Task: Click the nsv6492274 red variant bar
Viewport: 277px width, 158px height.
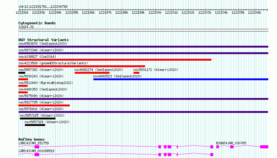Action: coord(92,73)
